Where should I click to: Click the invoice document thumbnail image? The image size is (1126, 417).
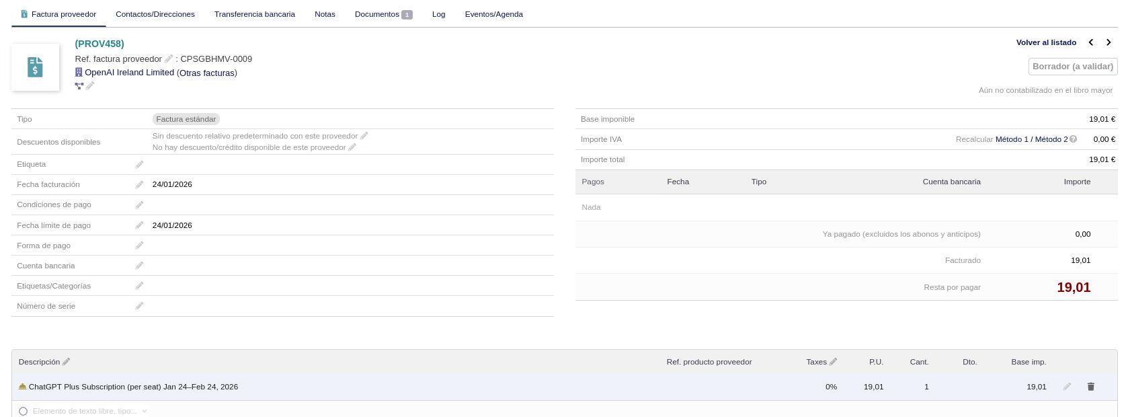[x=35, y=67]
